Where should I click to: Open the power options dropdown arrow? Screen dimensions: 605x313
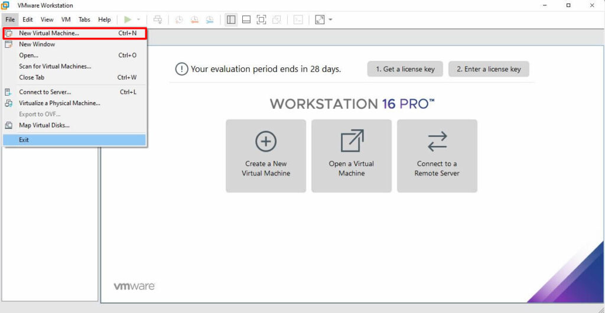[x=138, y=19]
